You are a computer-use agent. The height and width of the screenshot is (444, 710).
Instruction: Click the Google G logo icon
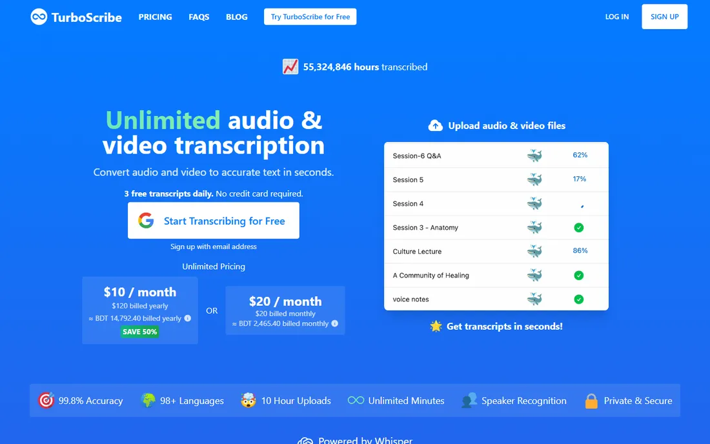(146, 221)
